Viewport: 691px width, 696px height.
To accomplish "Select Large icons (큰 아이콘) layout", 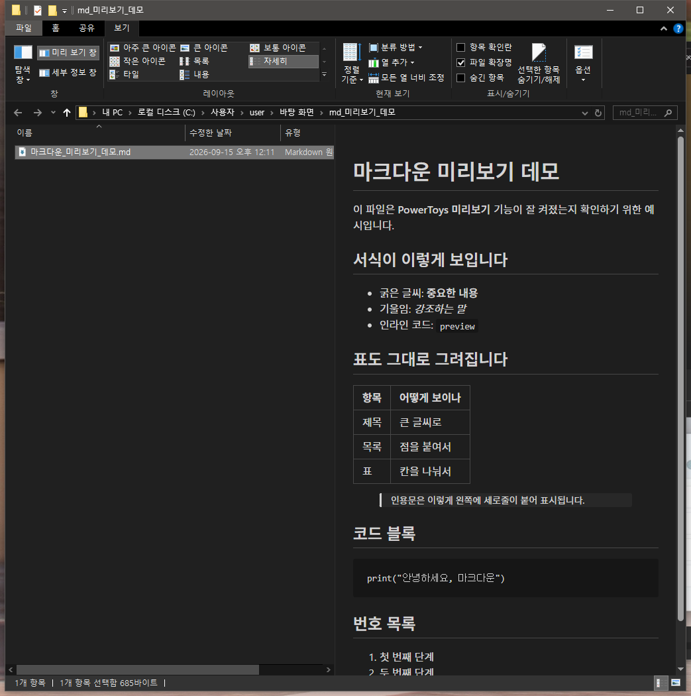I will [x=204, y=48].
